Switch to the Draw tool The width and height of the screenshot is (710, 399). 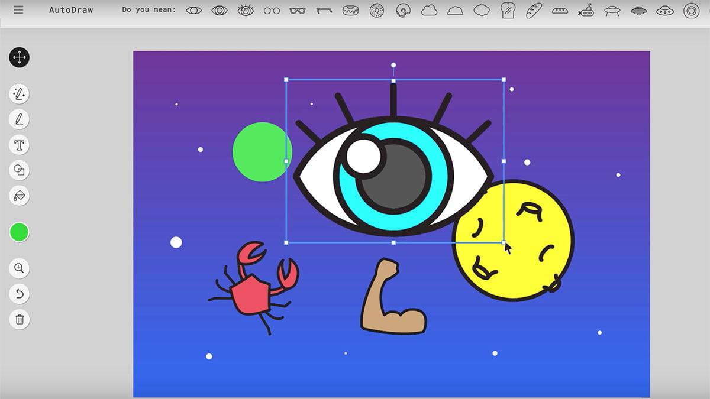pyautogui.click(x=20, y=119)
